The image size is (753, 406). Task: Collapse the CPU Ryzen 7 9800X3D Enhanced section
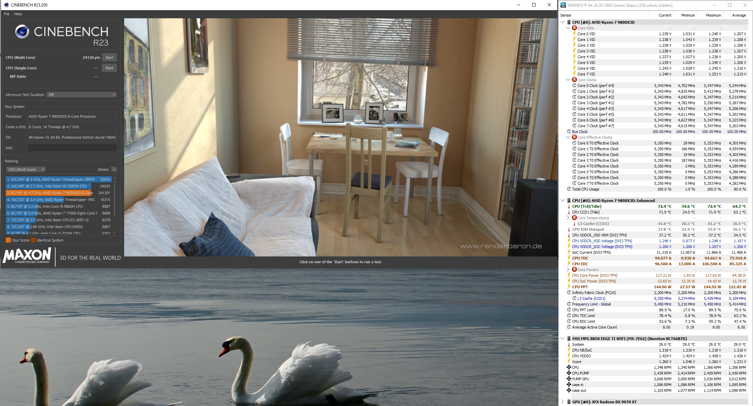click(x=563, y=201)
